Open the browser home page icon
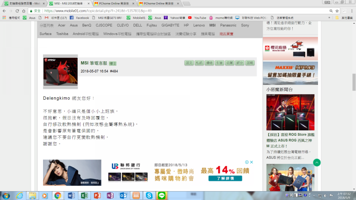356x200 pixels. click(24, 11)
